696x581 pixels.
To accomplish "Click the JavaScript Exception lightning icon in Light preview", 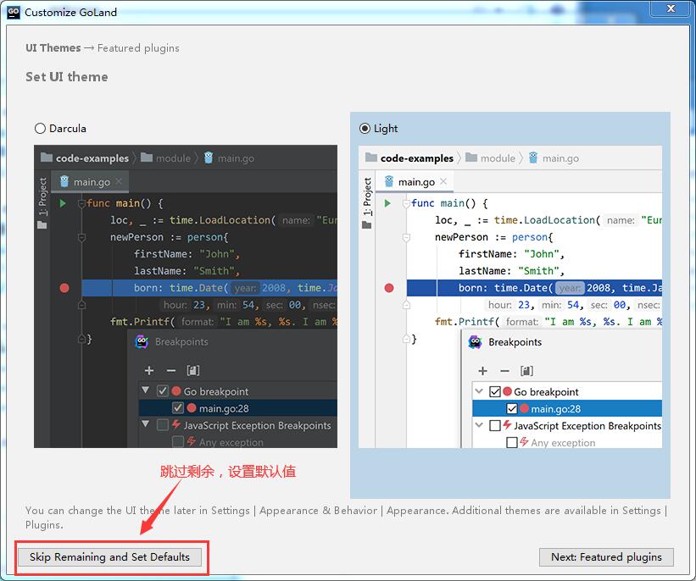I will point(507,425).
